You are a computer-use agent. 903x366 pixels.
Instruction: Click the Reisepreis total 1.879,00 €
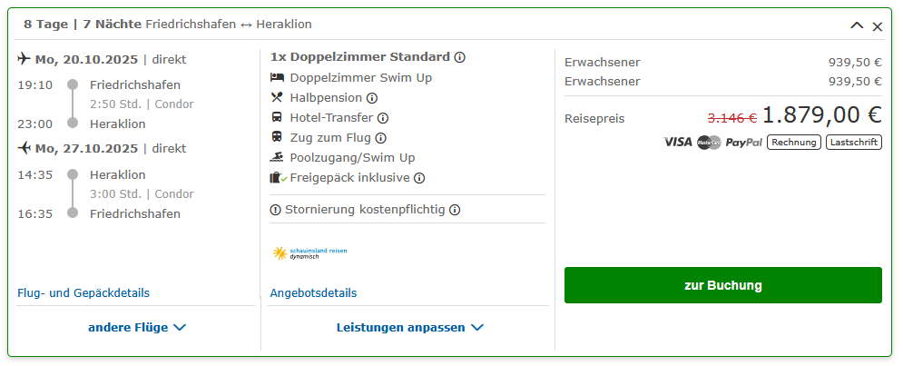(822, 116)
